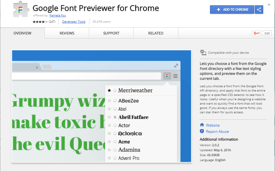Select the ABeeZee radio button
The image size is (275, 171).
(115, 101)
